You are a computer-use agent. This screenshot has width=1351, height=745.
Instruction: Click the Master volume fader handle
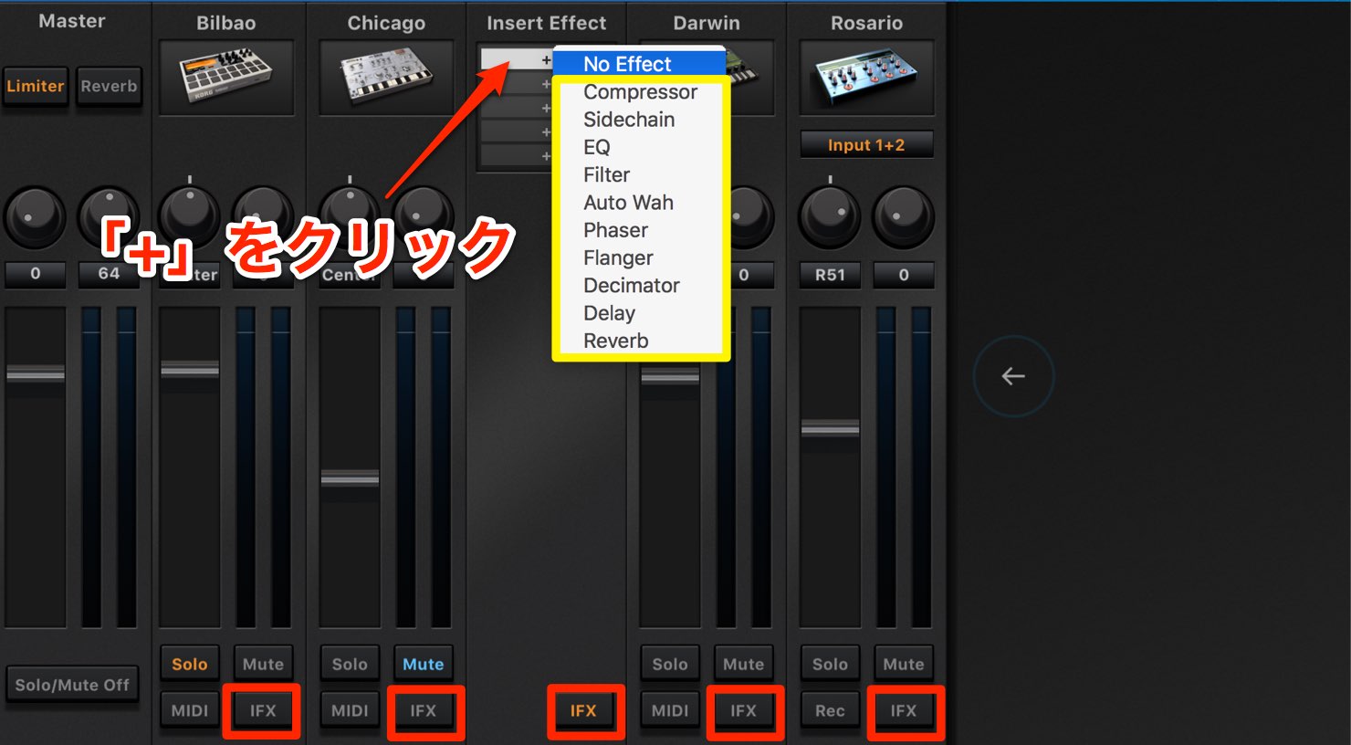click(36, 373)
